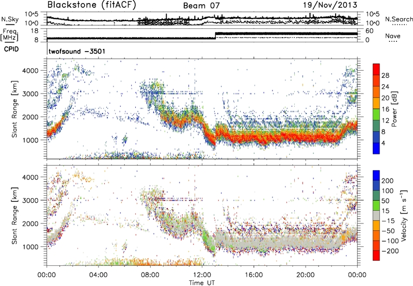Click the 'Beam 07' label
Viewport: 413px width, 286px height.
coord(201,6)
